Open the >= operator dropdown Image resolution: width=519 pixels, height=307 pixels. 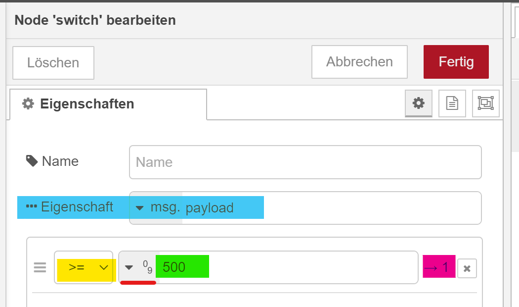(x=84, y=267)
